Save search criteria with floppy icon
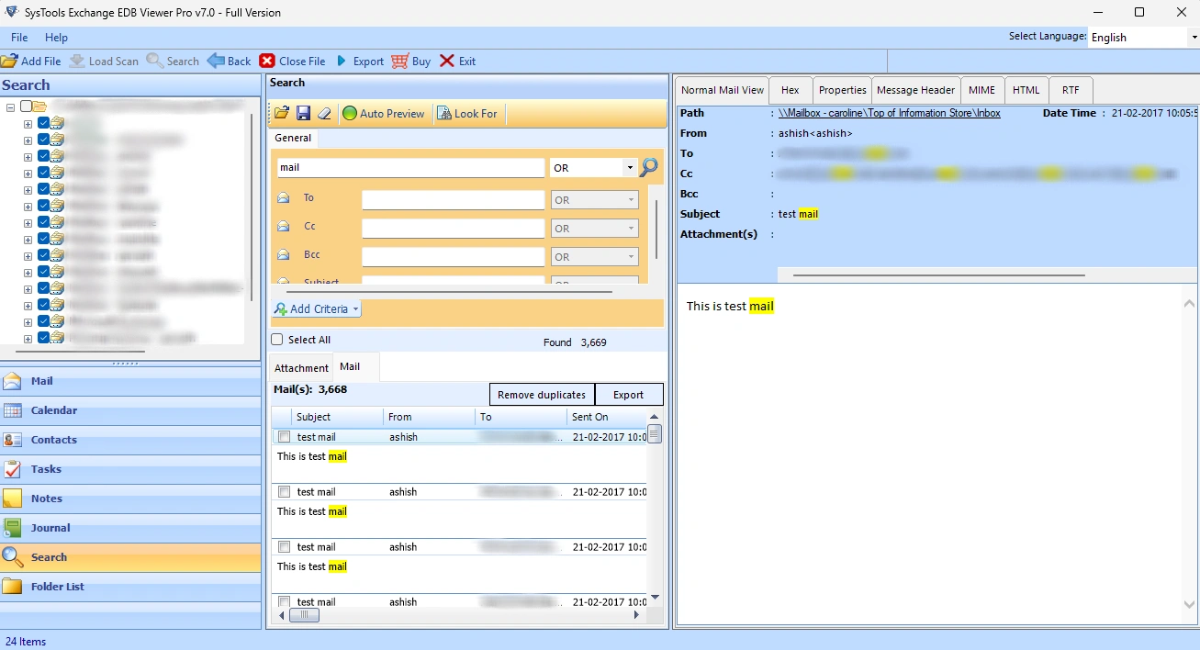The height and width of the screenshot is (650, 1200). (x=303, y=113)
